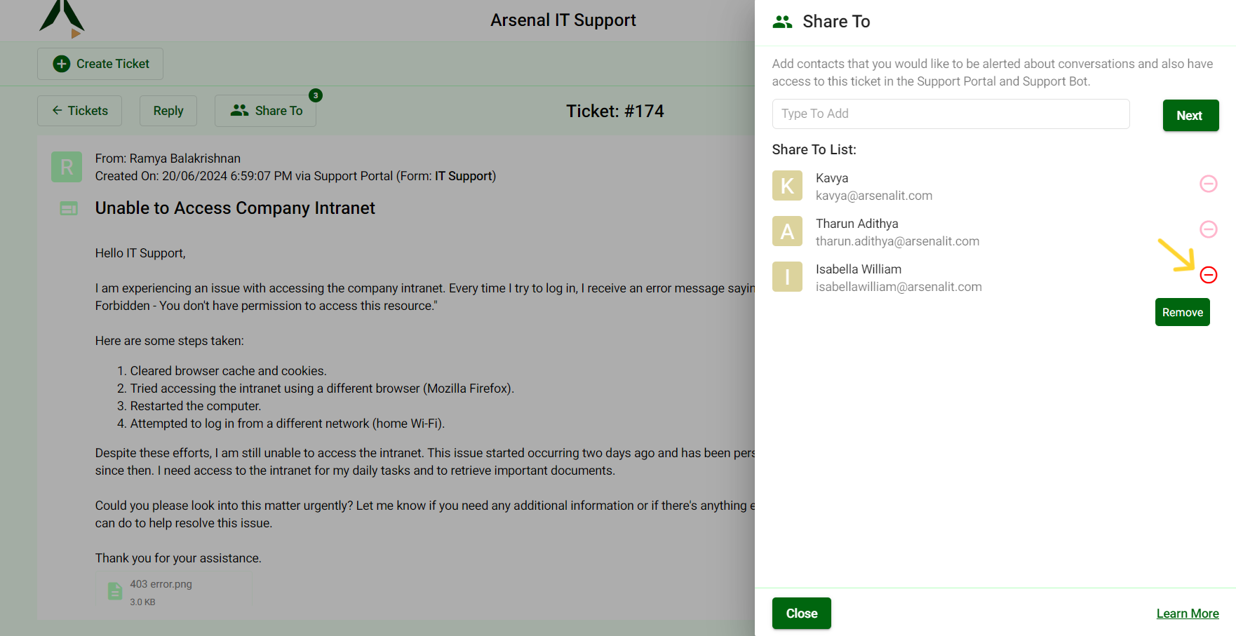Click the ticket form icon beside subject
Screen dimensions: 1236x636
click(x=69, y=208)
